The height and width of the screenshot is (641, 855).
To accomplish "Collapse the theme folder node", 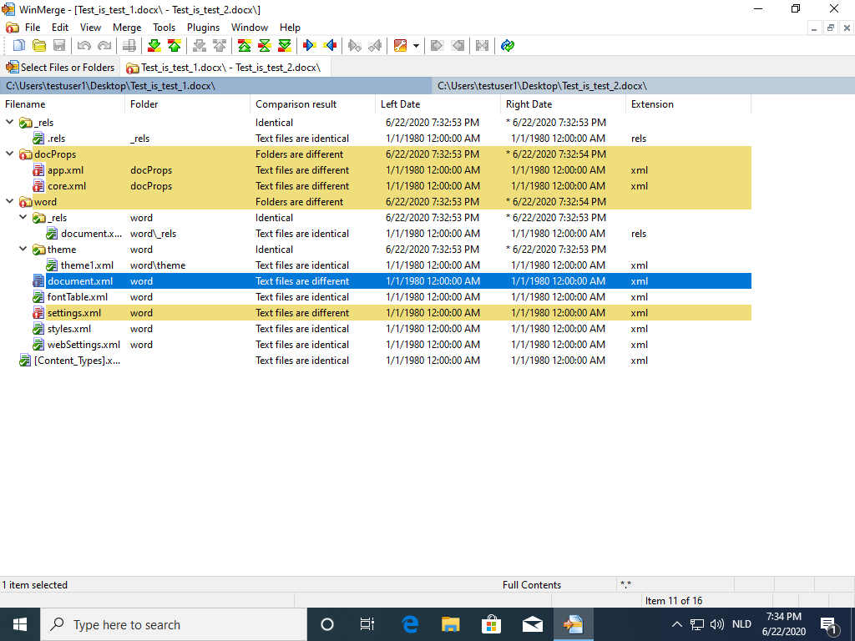I will (23, 249).
